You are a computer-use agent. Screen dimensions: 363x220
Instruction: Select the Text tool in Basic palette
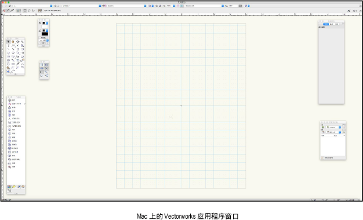click(8, 46)
